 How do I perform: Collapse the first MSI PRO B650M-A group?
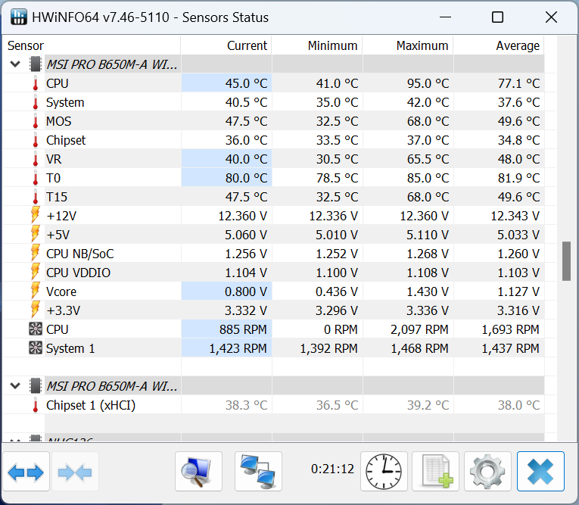[x=15, y=64]
